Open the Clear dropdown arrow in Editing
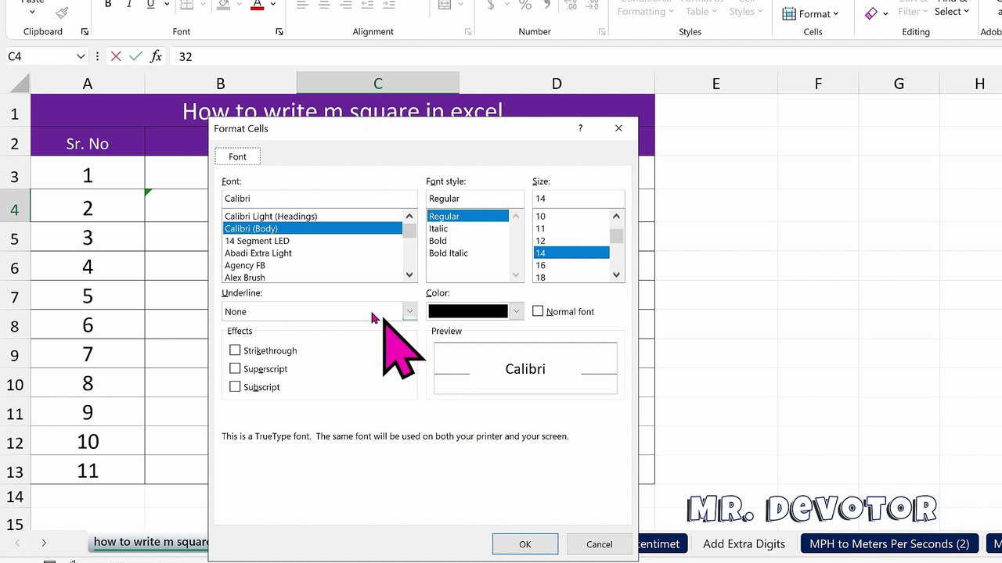The height and width of the screenshot is (563, 1002). (x=885, y=14)
